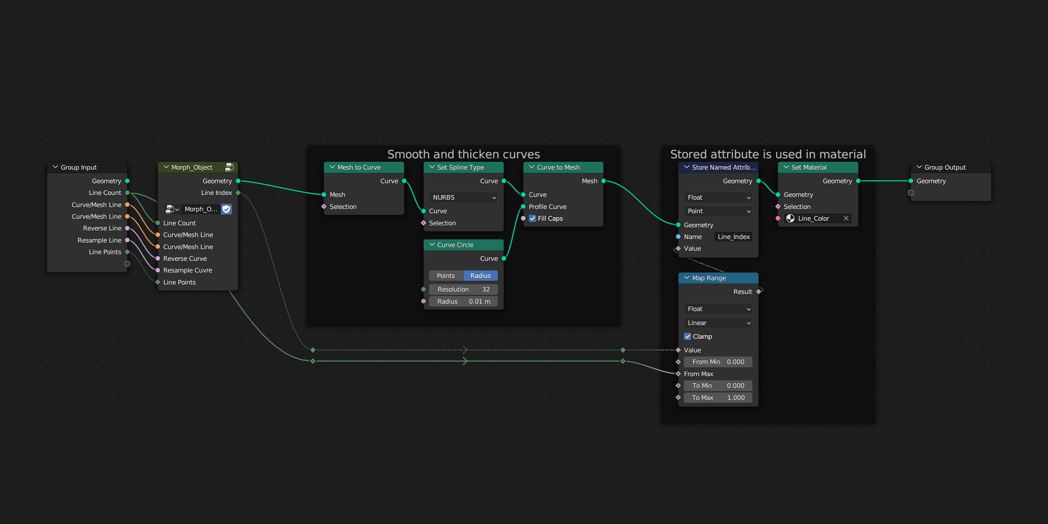Click the Line Points output socket on Group Input
Viewport: 1048px width, 524px height.
[x=127, y=252]
